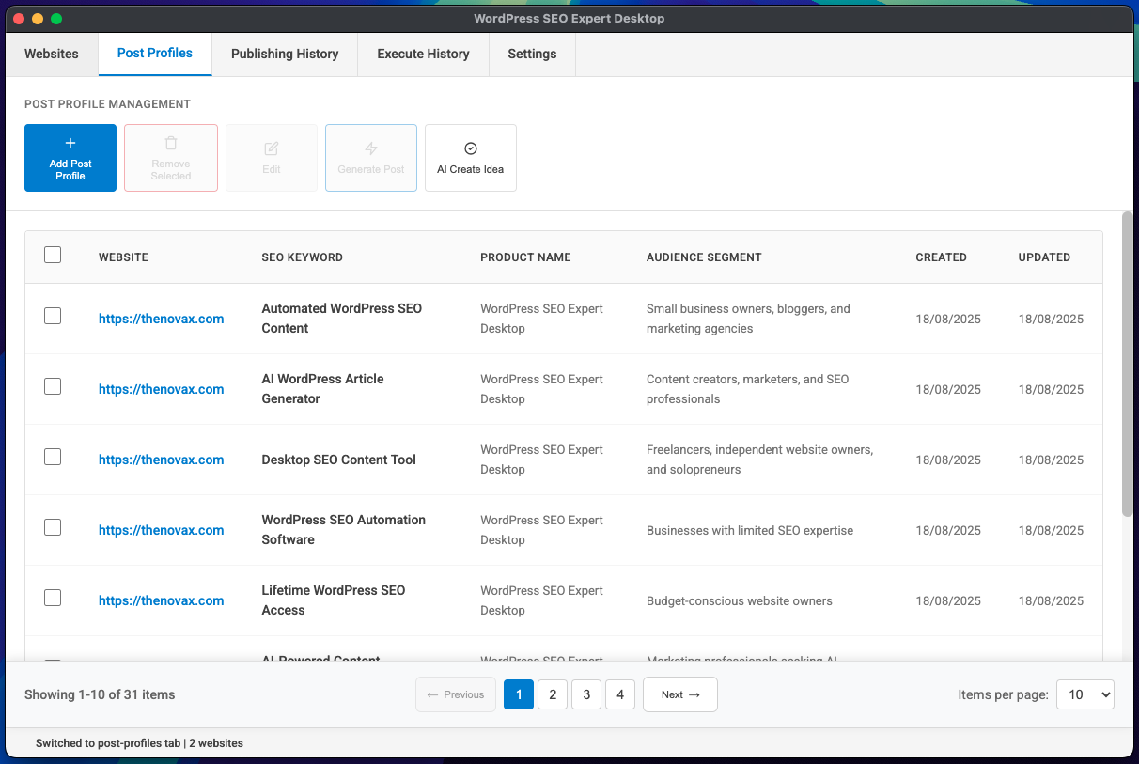The image size is (1139, 764).
Task: Click 'Content creators, marketers, and SEO professionals' cell
Action: point(747,389)
